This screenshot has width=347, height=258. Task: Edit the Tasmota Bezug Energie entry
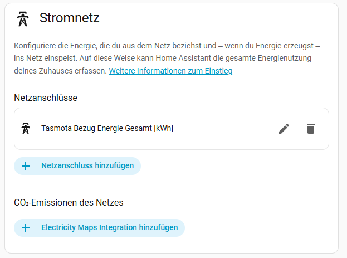click(284, 129)
